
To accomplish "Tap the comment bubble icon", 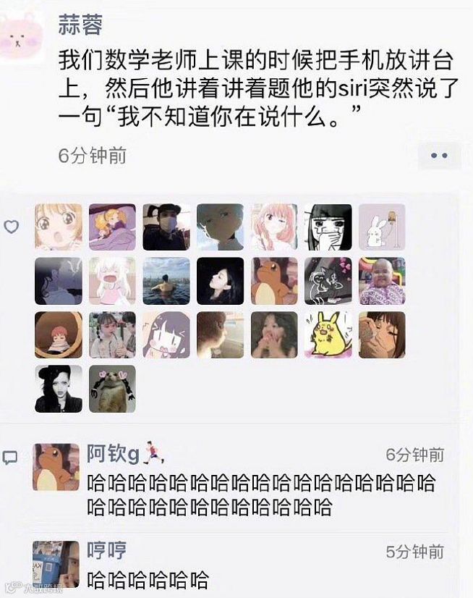I will [10, 458].
